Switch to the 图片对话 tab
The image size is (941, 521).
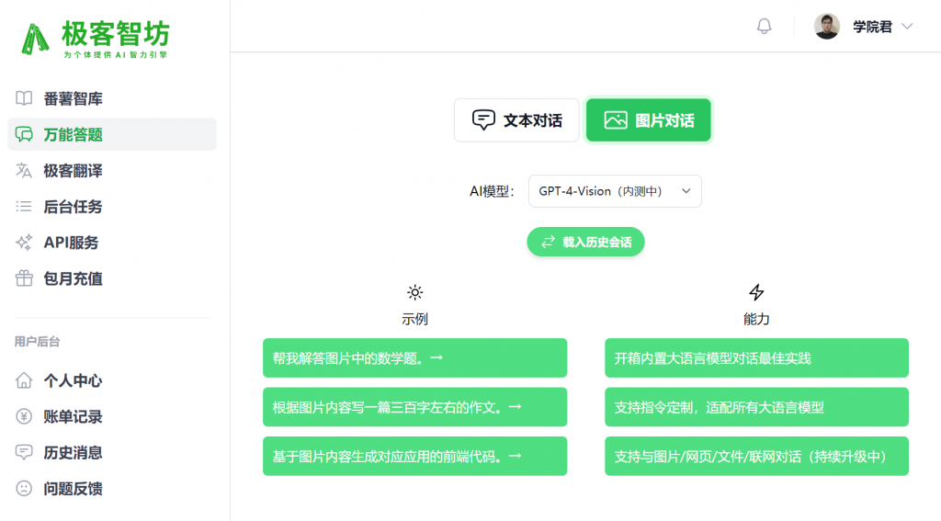click(x=649, y=120)
